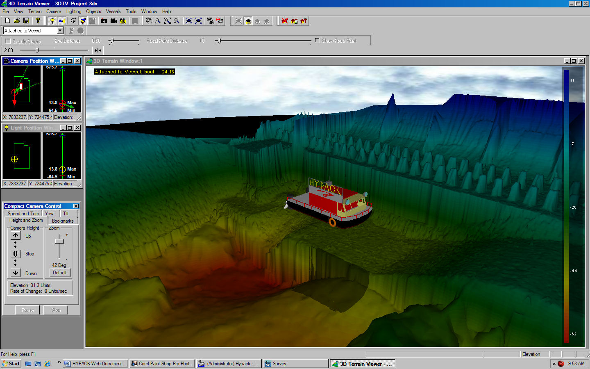The image size is (590, 369).
Task: Click the Camera Height Up arrow
Action: [x=16, y=235]
